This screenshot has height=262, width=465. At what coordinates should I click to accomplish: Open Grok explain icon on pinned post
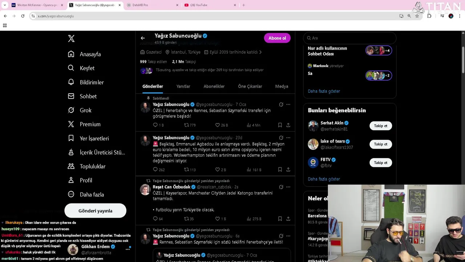281,104
